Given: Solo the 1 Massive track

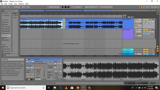Looking at the screenshot, I should pyautogui.click(x=150, y=19).
